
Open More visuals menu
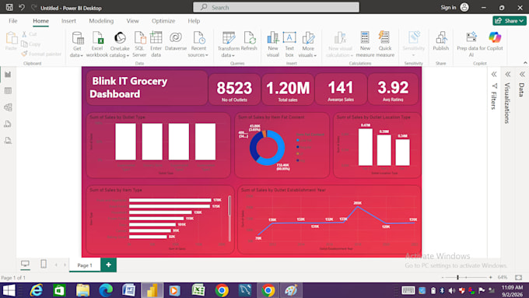point(308,44)
